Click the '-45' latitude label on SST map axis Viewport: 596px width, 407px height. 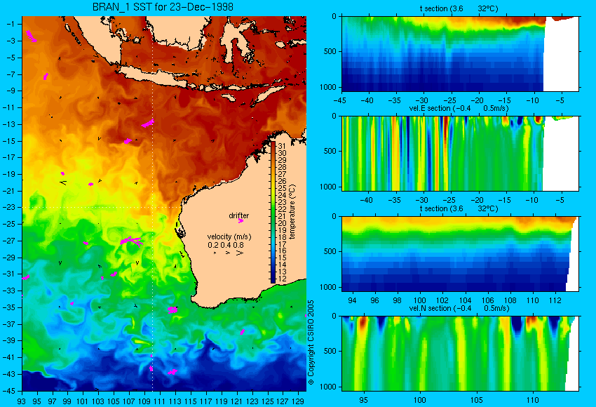click(x=11, y=391)
